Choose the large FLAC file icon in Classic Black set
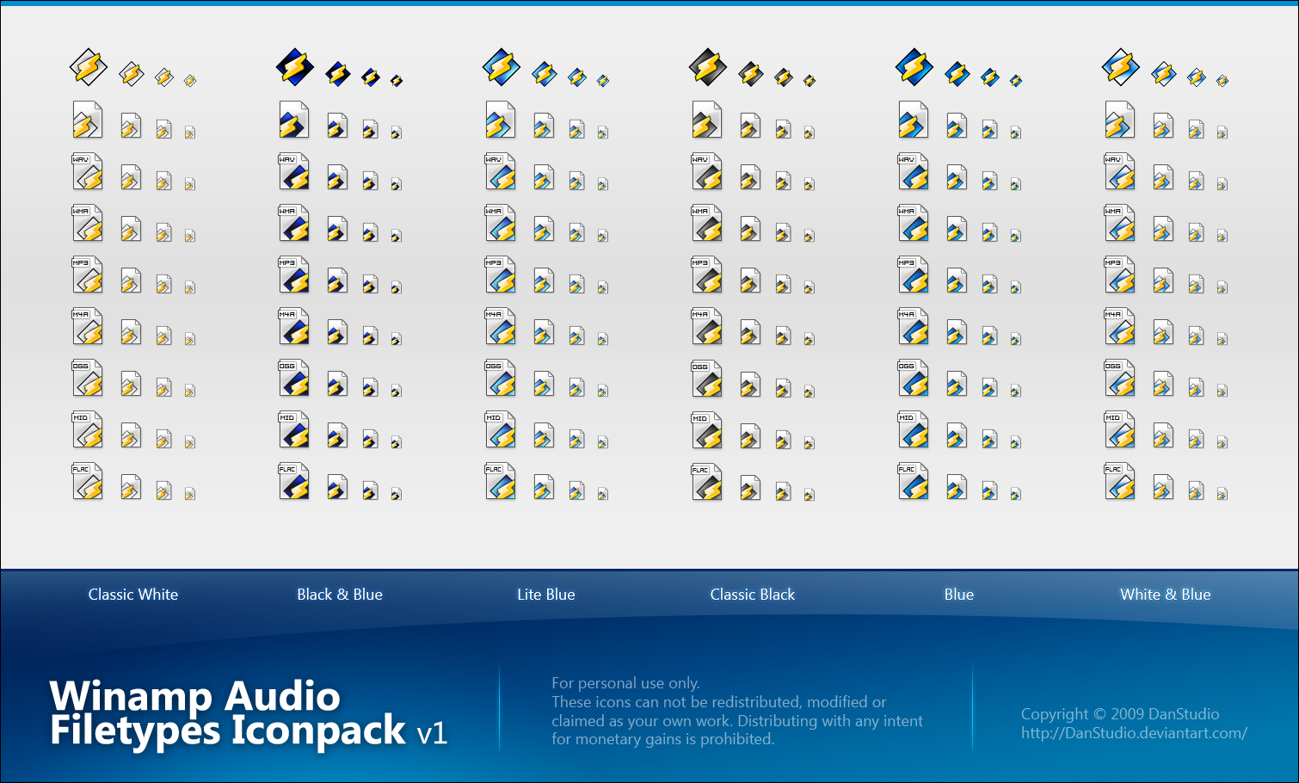The width and height of the screenshot is (1299, 783). tap(707, 481)
